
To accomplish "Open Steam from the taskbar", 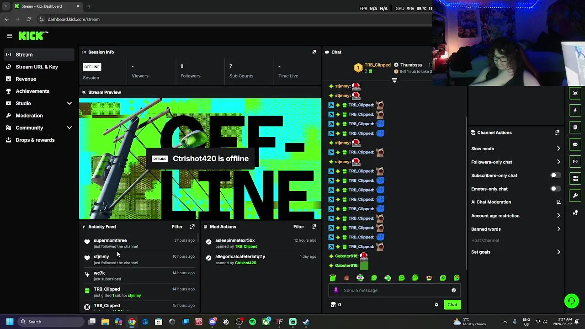I will 306,322.
